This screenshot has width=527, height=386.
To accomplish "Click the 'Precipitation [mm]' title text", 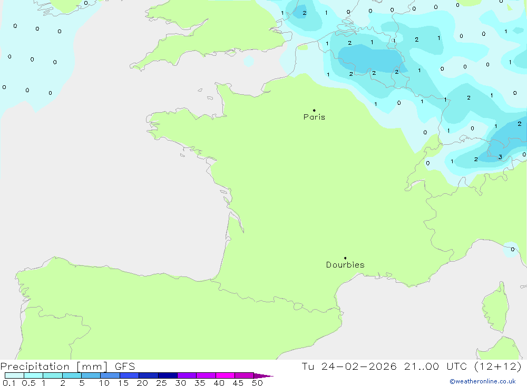I will (x=54, y=367).
